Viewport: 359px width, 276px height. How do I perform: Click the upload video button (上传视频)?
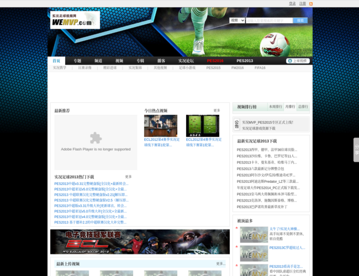coord(298,61)
